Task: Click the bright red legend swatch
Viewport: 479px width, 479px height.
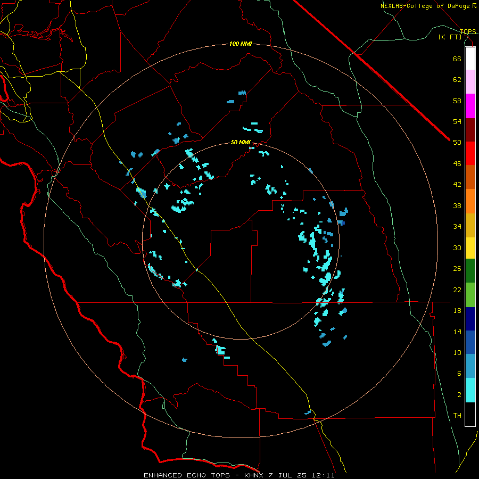Action: click(470, 153)
